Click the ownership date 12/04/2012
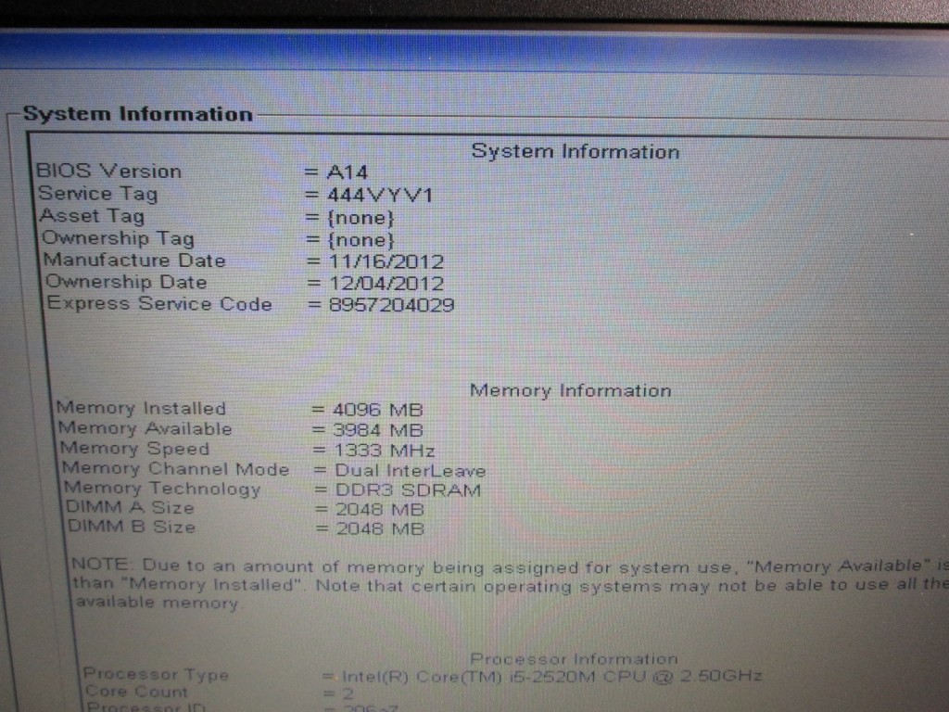Screen dimensions: 949x712 pyautogui.click(x=386, y=284)
